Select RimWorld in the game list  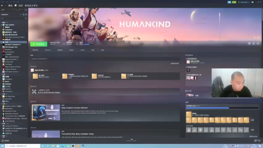(8, 84)
